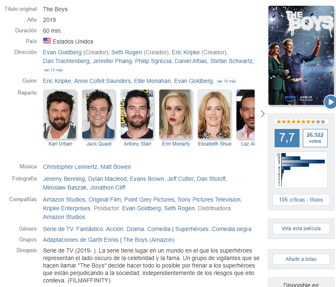336x287 pixels.
Task: Open Stefan Schwartz's page
Action: coord(231,61)
